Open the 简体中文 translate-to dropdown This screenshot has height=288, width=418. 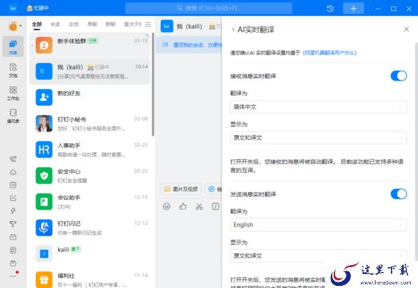click(x=318, y=106)
